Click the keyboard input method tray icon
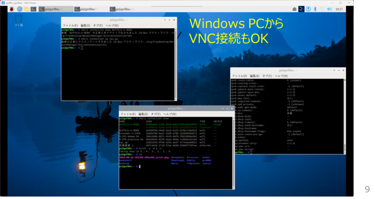375x199 pixels. pos(294,9)
